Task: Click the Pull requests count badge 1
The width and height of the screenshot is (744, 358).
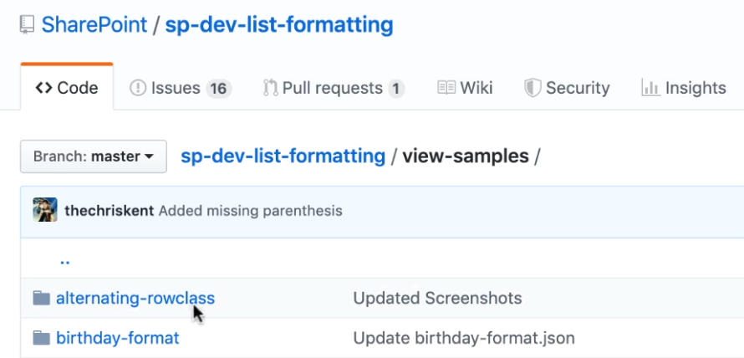Action: tap(396, 89)
